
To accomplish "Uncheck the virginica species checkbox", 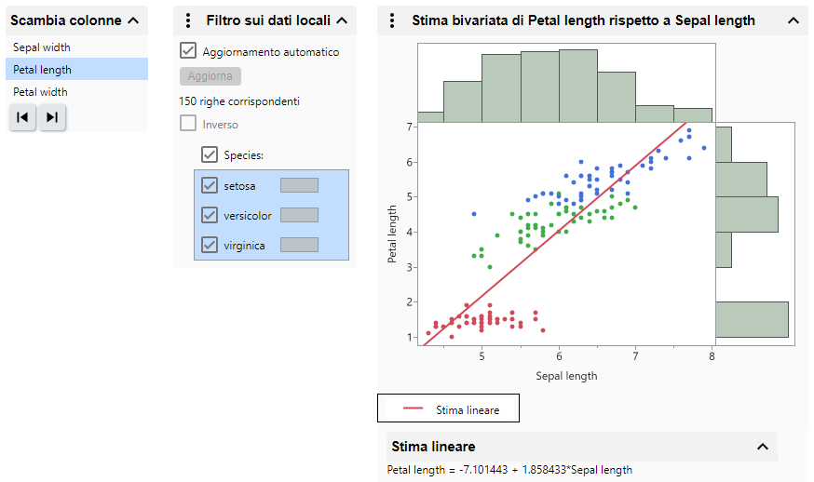I will (x=210, y=245).
